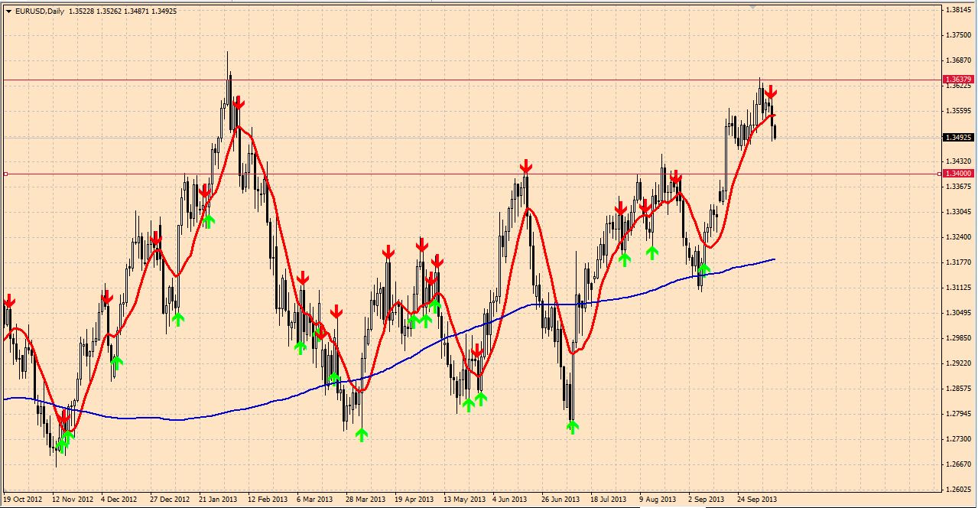Click the 6 Mar 2013 date label
This screenshot has width=978, height=508.
pyautogui.click(x=315, y=500)
